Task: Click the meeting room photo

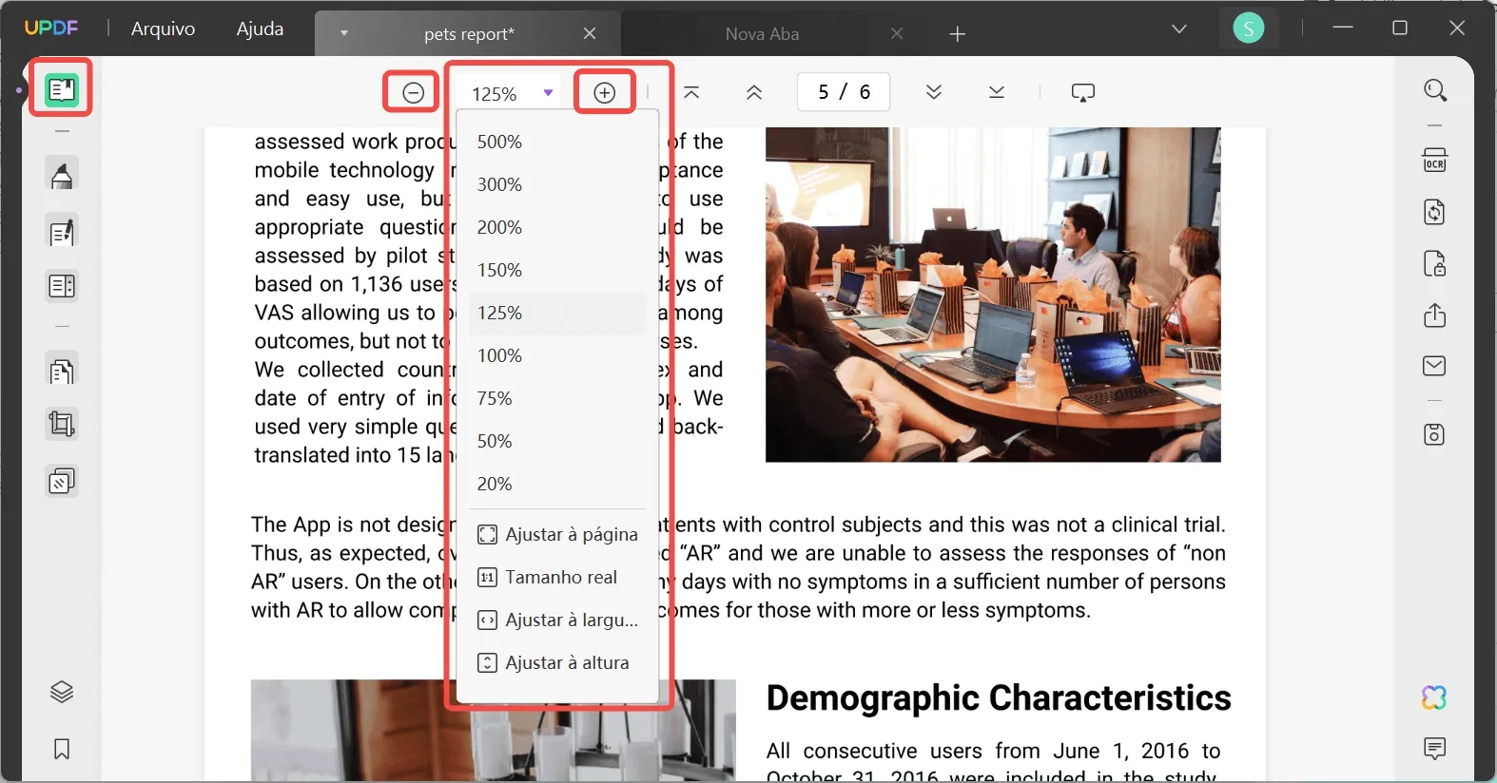Action: click(x=993, y=295)
